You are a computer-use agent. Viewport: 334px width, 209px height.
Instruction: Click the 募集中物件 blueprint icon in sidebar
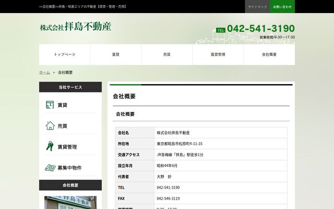coord(50,168)
